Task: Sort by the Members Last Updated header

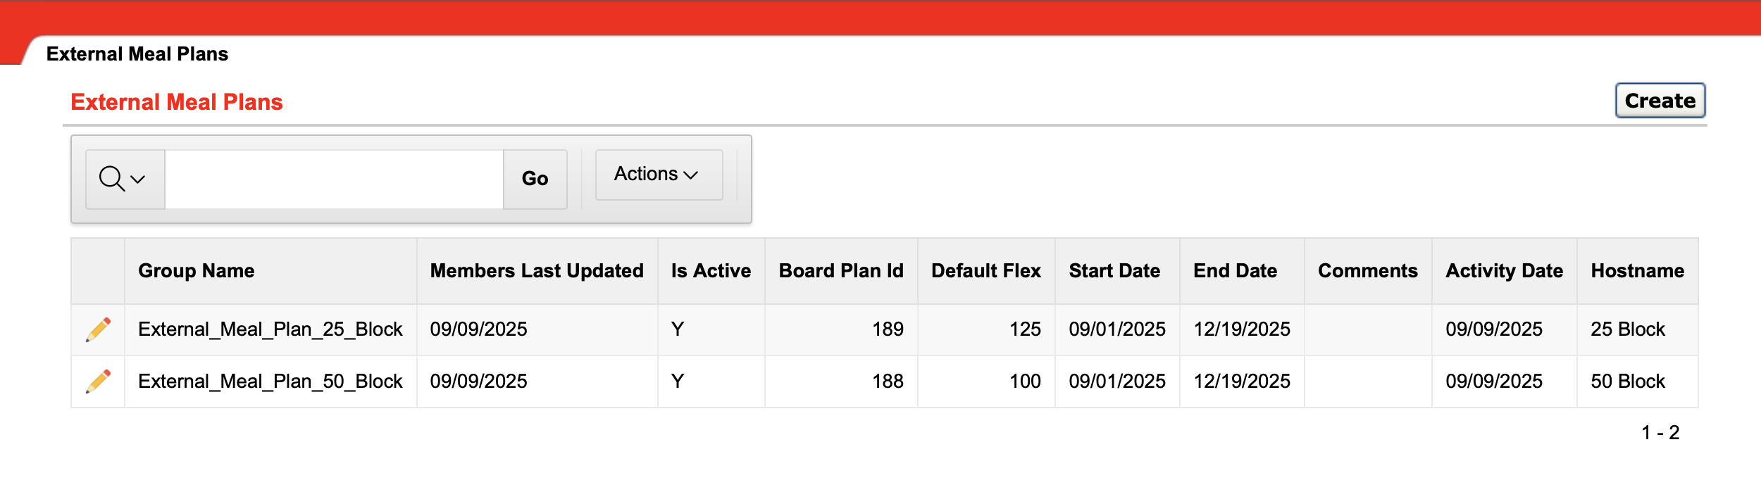Action: pos(537,270)
